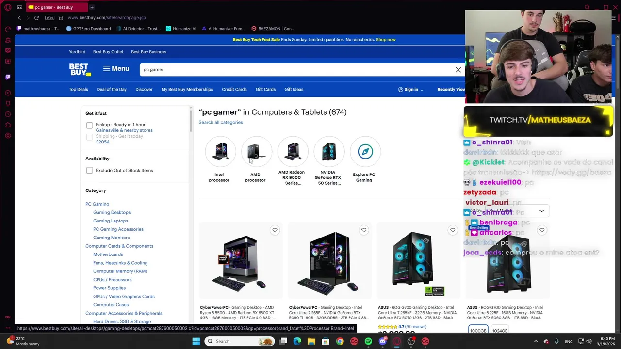Open the Recently Viewed dropdown
This screenshot has width=621, height=349.
pos(451,89)
